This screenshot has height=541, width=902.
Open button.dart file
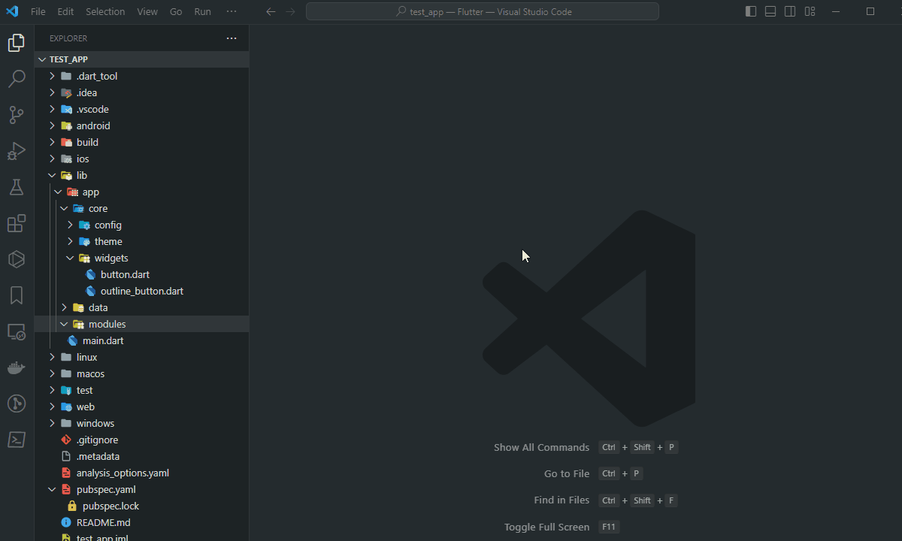[x=142, y=274]
